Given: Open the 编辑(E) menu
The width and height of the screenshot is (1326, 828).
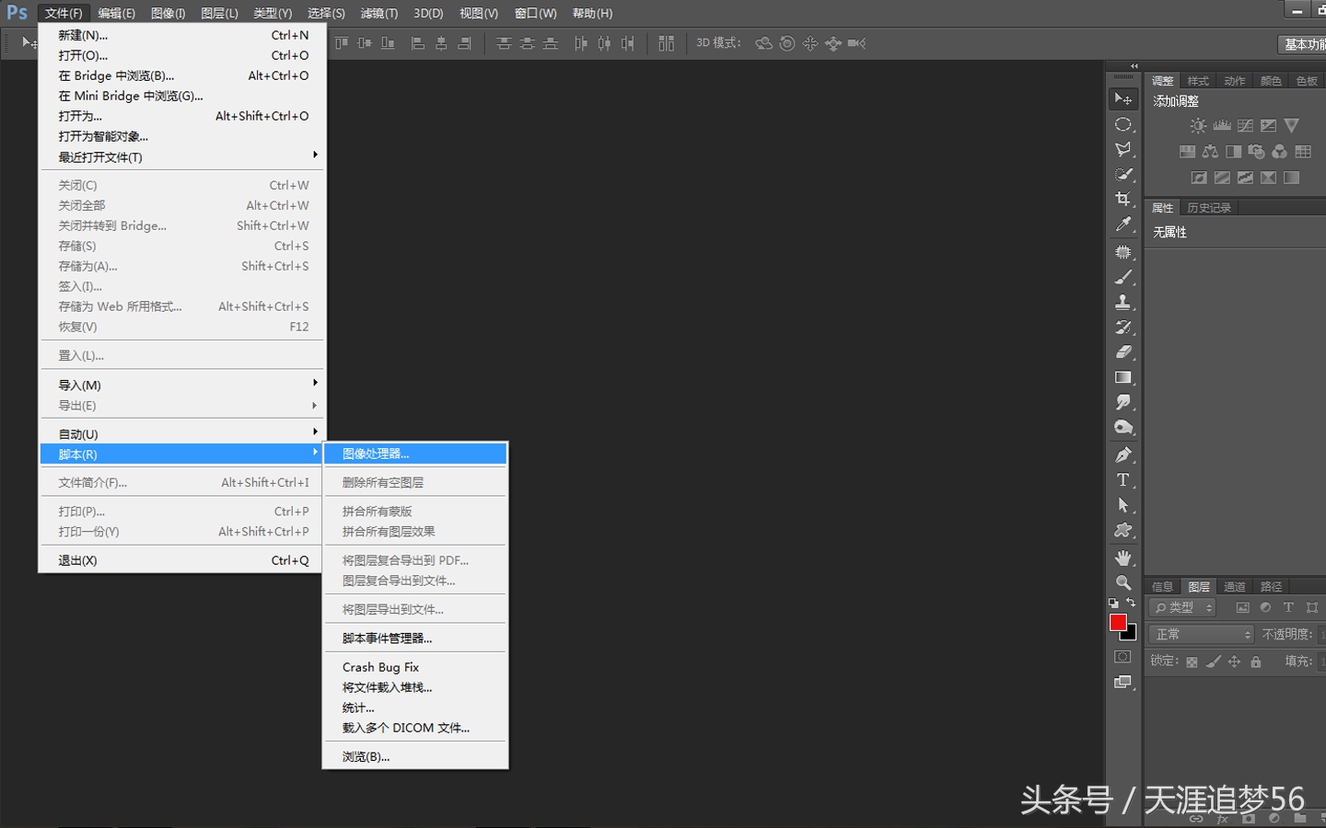Looking at the screenshot, I should (116, 13).
